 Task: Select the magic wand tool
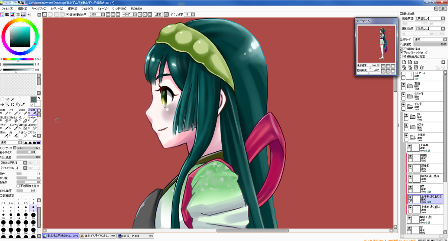12,100
